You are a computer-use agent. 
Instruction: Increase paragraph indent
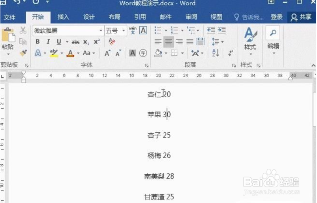click(x=222, y=30)
